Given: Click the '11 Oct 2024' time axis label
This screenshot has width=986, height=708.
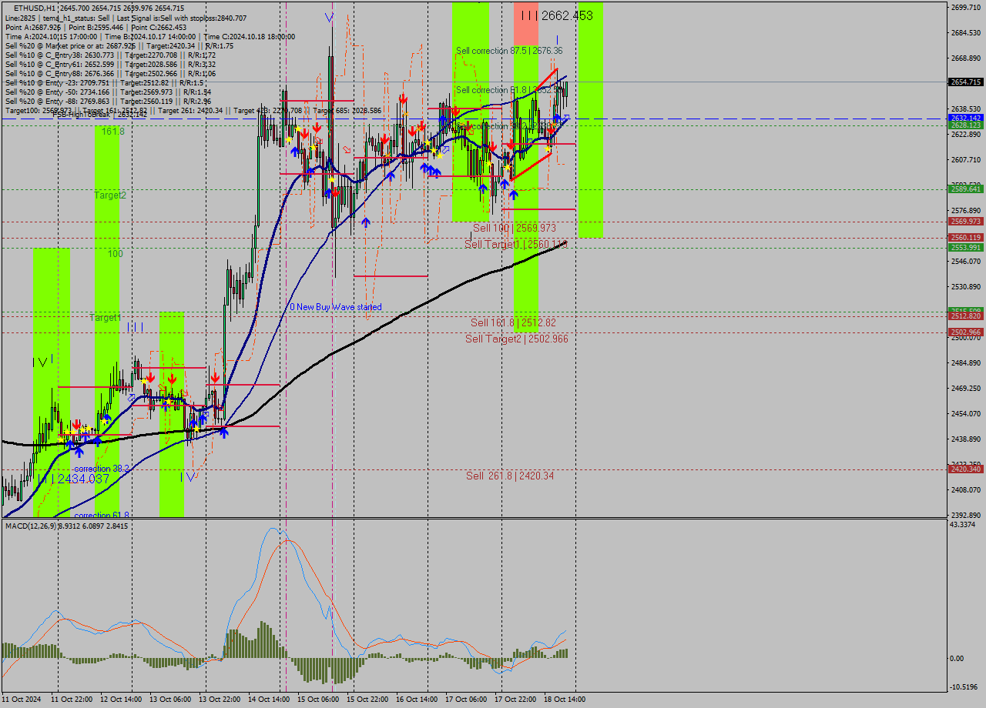Looking at the screenshot, I should coord(22,700).
